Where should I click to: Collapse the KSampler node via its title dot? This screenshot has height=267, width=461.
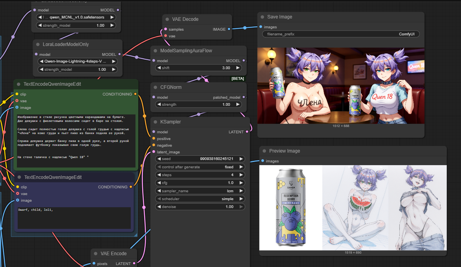click(x=155, y=122)
